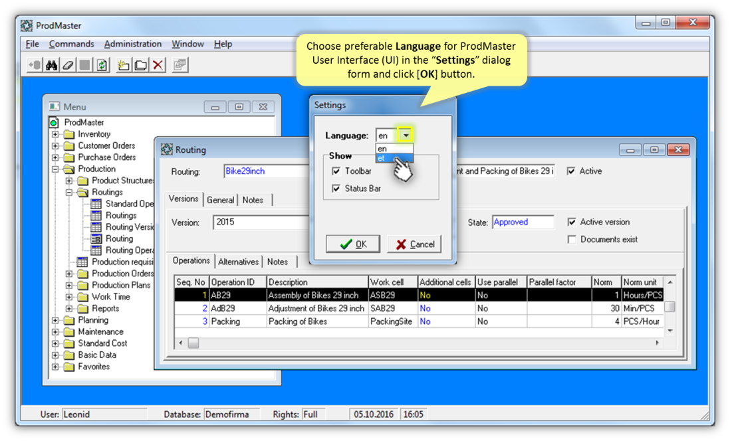Click the Refresh document icon with green arrows

[102, 65]
